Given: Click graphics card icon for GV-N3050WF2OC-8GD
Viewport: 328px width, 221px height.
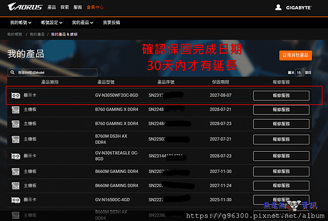Looking at the screenshot, I should click(16, 95).
